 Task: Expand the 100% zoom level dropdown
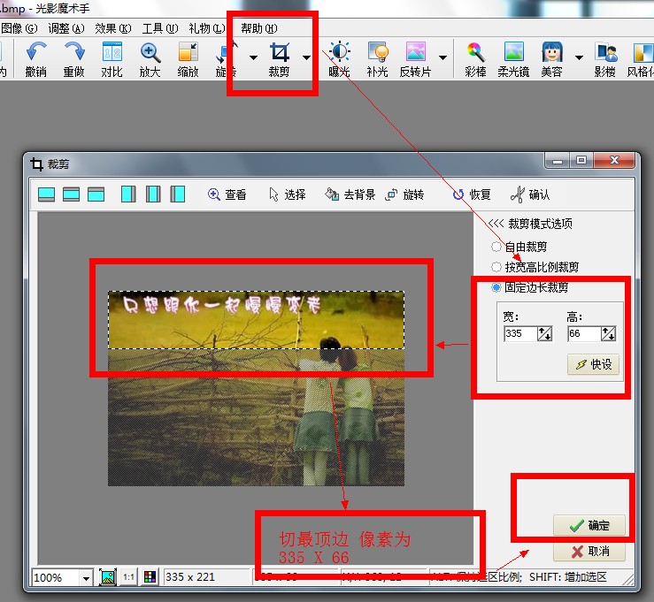click(86, 577)
